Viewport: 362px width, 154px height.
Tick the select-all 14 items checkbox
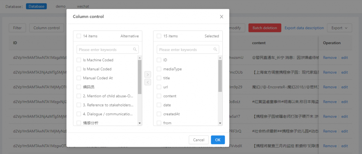coord(79,36)
